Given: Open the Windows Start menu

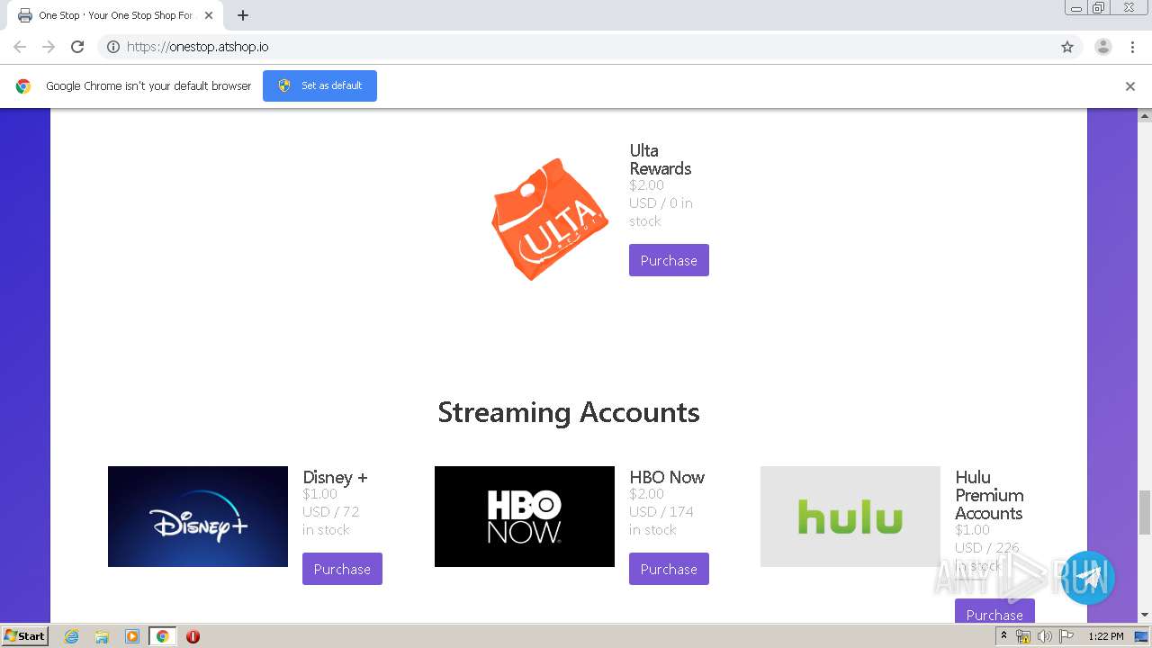Looking at the screenshot, I should coord(25,636).
